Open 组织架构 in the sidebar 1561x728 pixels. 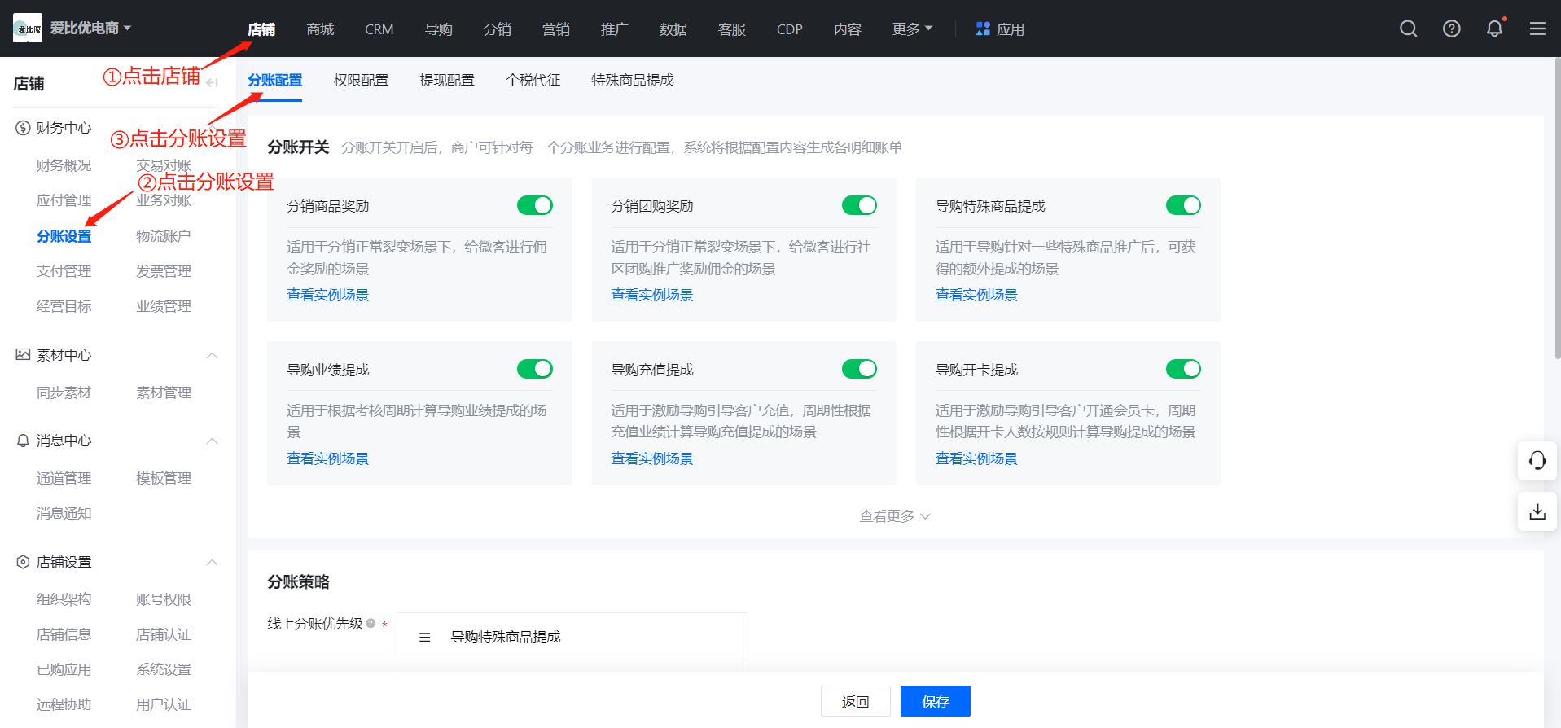(64, 599)
